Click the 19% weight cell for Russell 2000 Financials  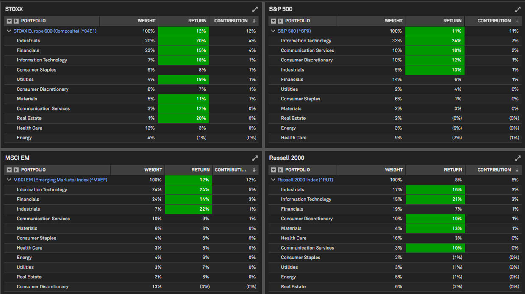[x=371, y=209]
